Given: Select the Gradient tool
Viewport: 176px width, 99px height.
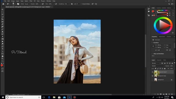Looking at the screenshot, I should [2, 39].
